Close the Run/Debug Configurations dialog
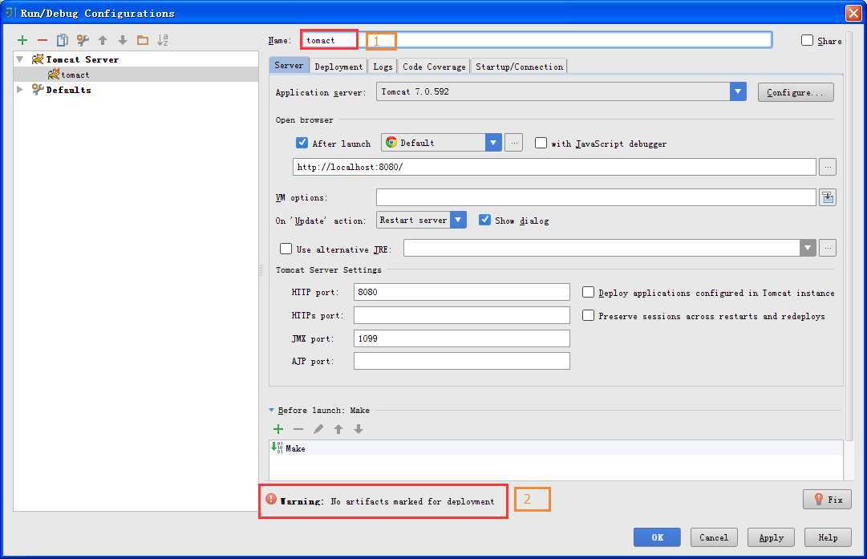 pyautogui.click(x=853, y=13)
